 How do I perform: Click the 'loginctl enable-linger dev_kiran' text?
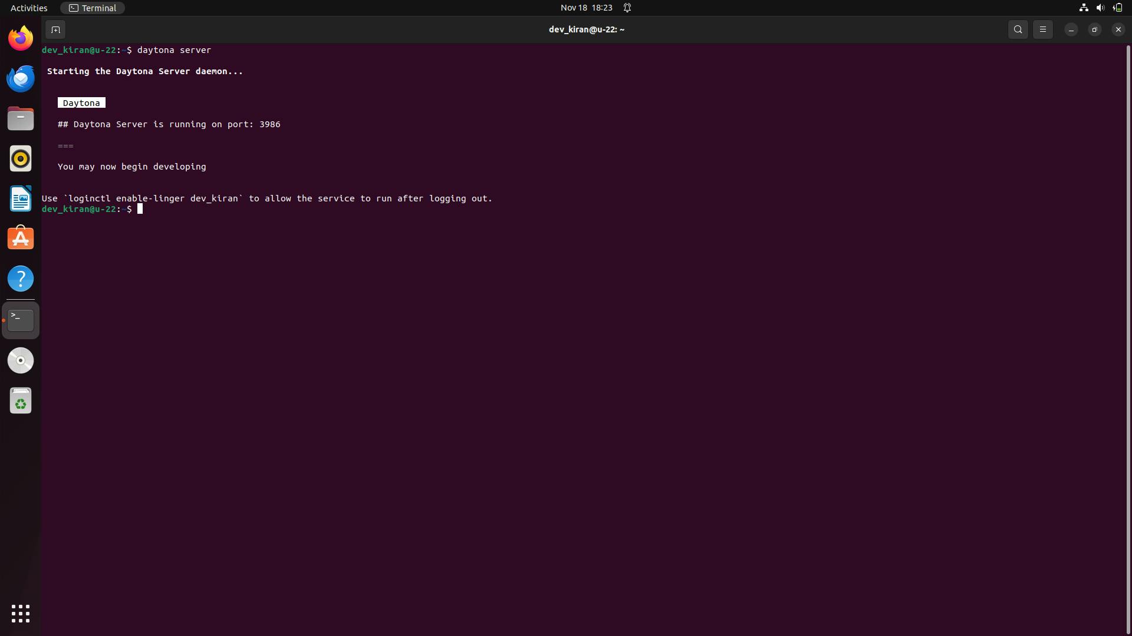point(153,198)
